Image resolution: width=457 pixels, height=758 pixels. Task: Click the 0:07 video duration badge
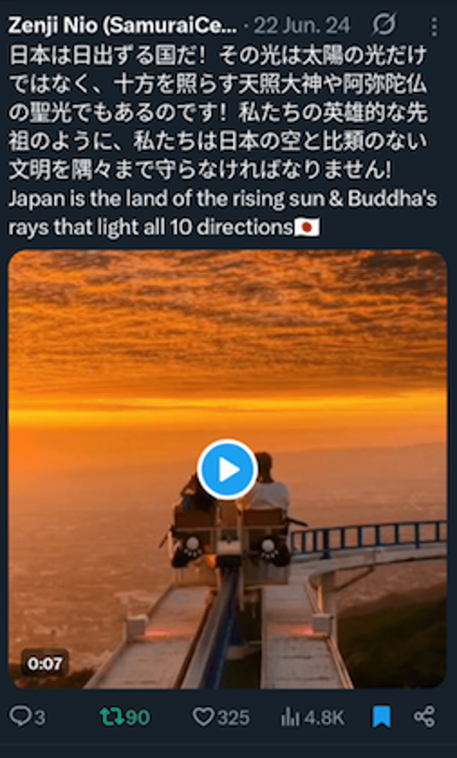45,663
